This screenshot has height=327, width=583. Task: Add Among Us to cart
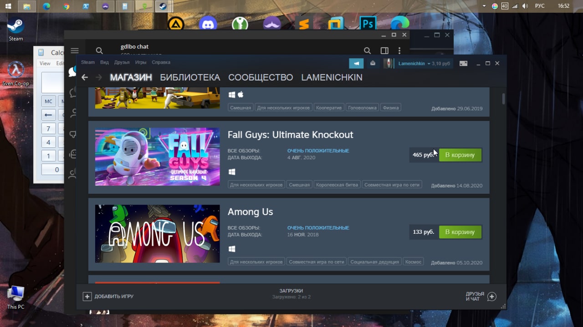click(x=460, y=232)
